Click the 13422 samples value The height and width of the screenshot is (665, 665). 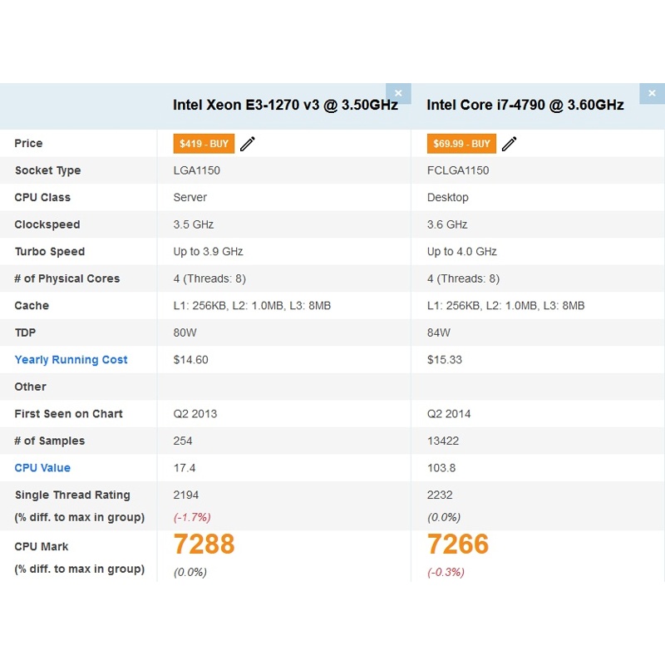click(443, 441)
